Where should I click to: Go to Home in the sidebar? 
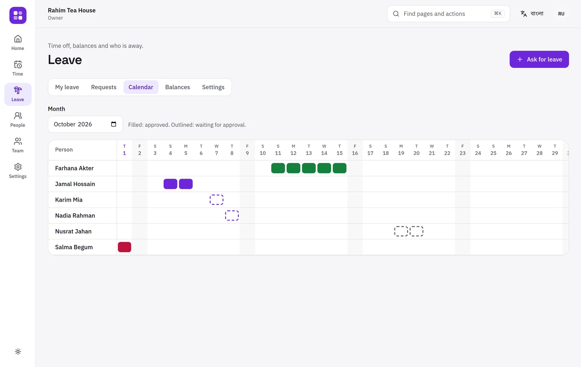pos(18,43)
